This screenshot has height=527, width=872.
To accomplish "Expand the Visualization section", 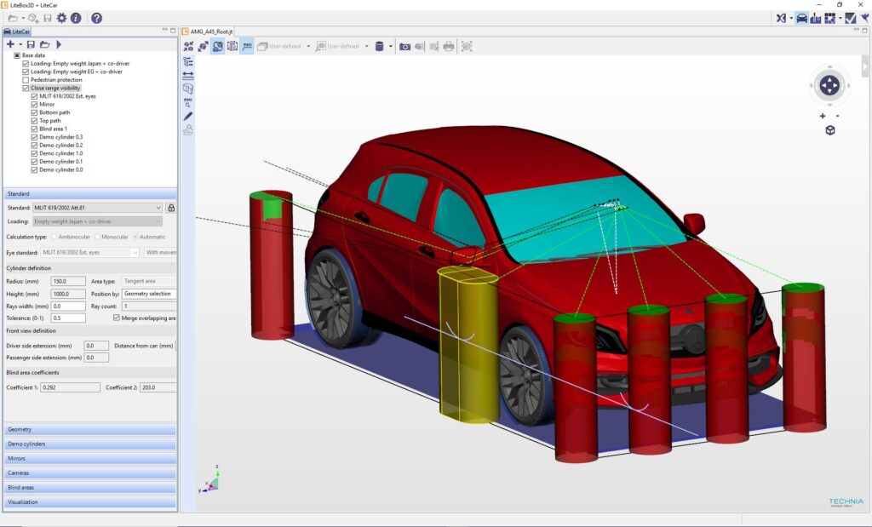I will click(x=90, y=501).
